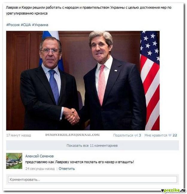Click the Мне нравится like button
Image resolution: width=187 pixels, height=194 pixels.
point(156,136)
